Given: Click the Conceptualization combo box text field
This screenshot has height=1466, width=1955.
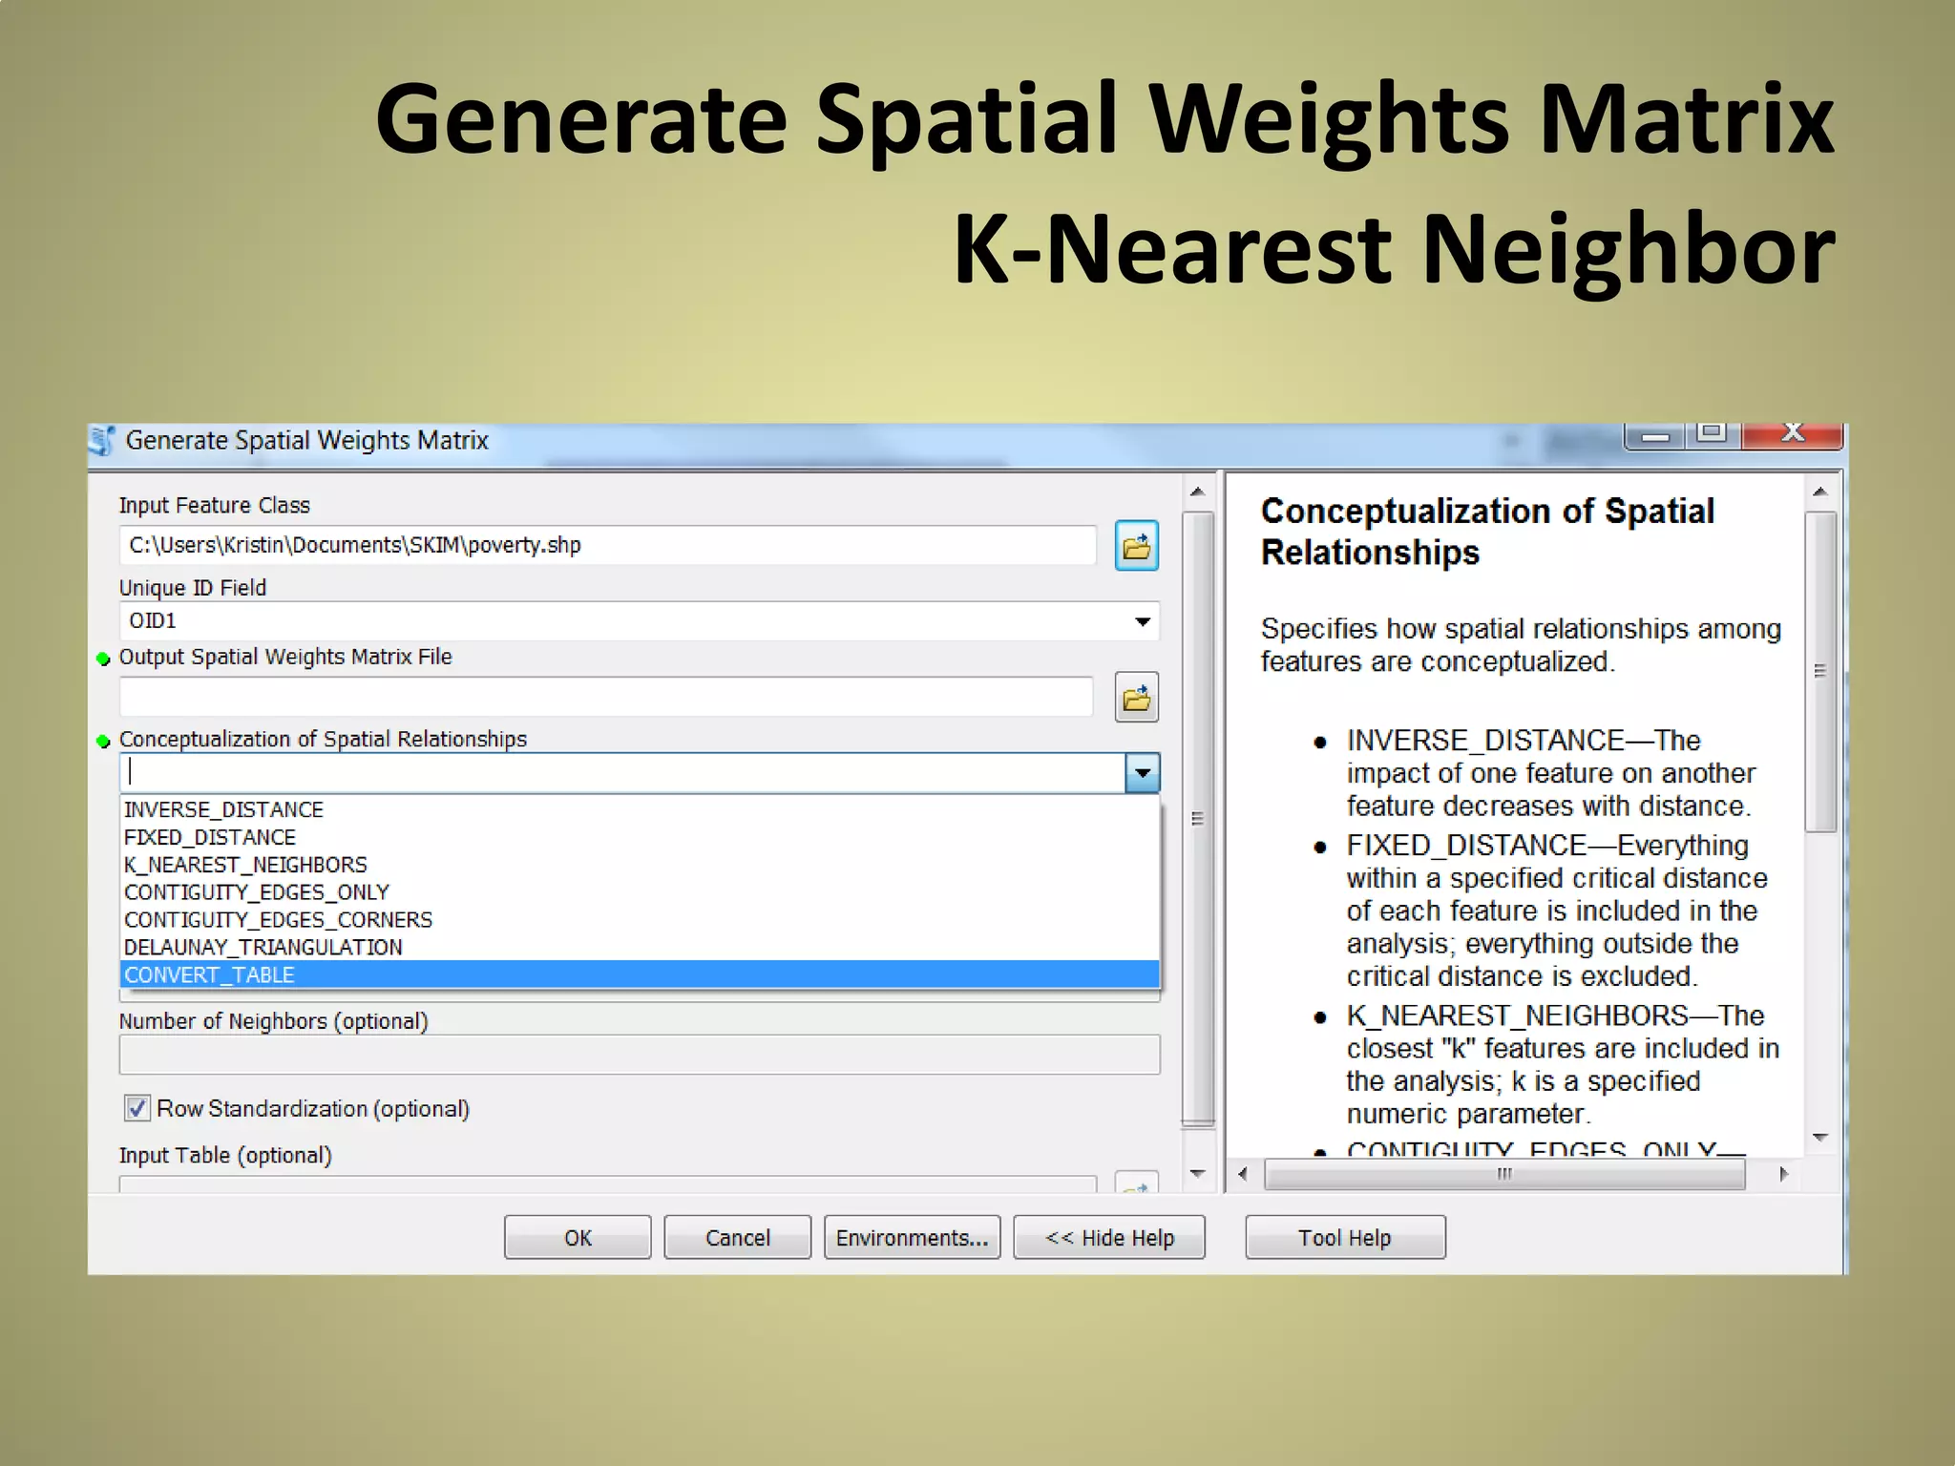Looking at the screenshot, I should (x=622, y=773).
